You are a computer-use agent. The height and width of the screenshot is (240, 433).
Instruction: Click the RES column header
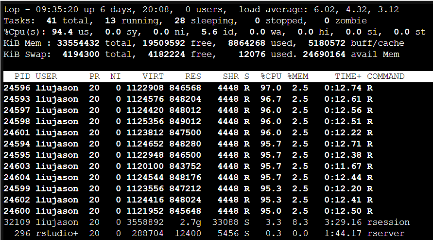click(x=193, y=76)
